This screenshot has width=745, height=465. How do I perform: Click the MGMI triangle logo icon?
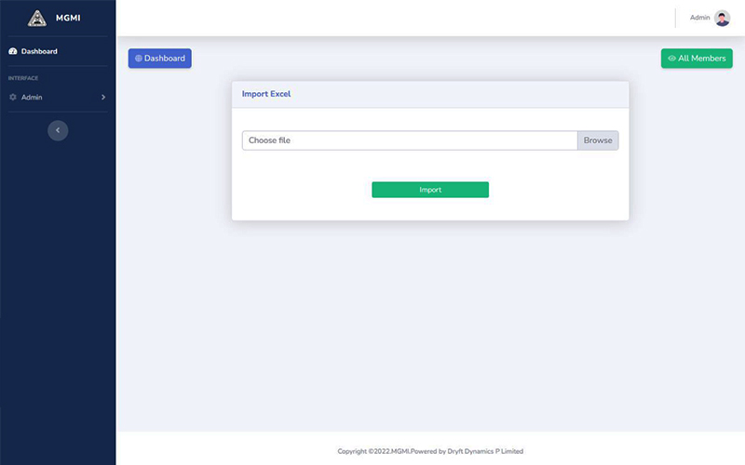37,18
